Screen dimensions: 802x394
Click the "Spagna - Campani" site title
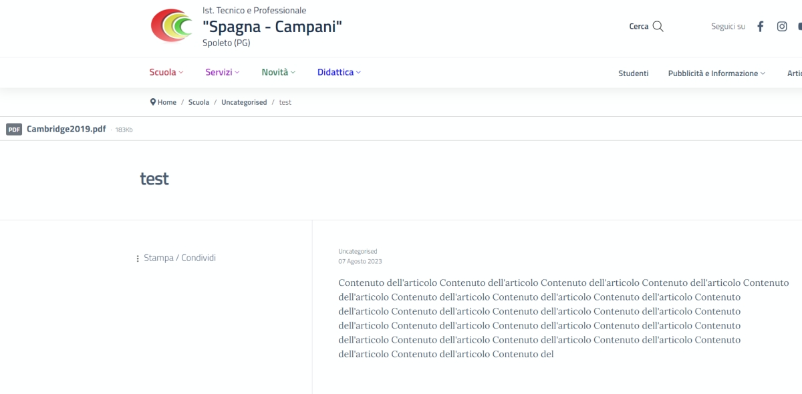click(x=272, y=27)
